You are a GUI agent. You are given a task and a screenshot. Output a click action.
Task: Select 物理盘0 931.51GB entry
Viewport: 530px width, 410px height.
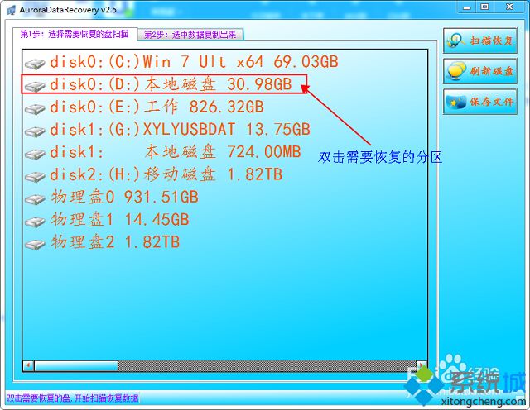124,197
